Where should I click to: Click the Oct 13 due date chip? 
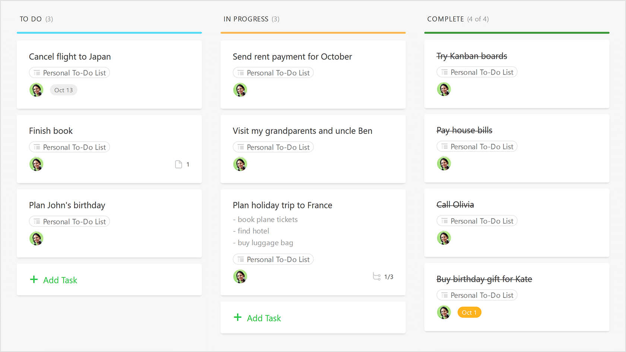point(63,90)
